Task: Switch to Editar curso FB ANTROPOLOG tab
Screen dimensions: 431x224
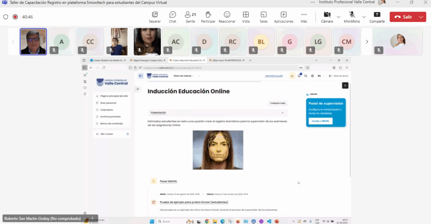Action: (x=227, y=60)
